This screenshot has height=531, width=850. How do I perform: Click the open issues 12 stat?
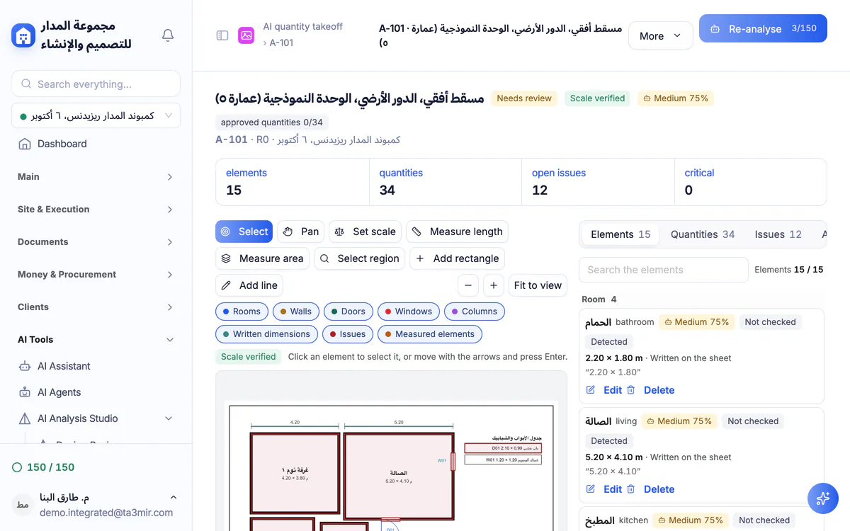(597, 182)
